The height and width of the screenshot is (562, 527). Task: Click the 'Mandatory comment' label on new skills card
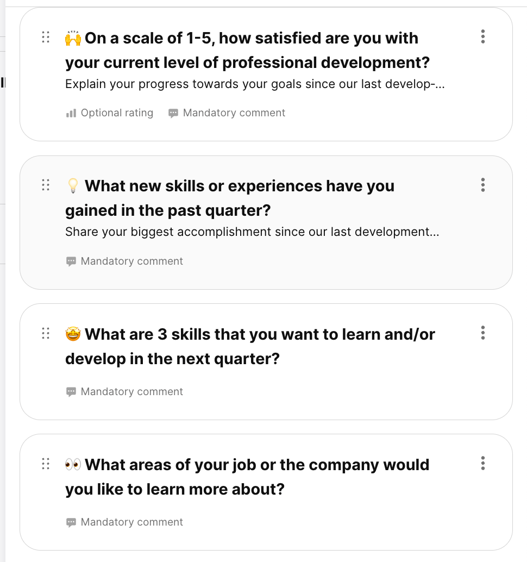(x=132, y=261)
